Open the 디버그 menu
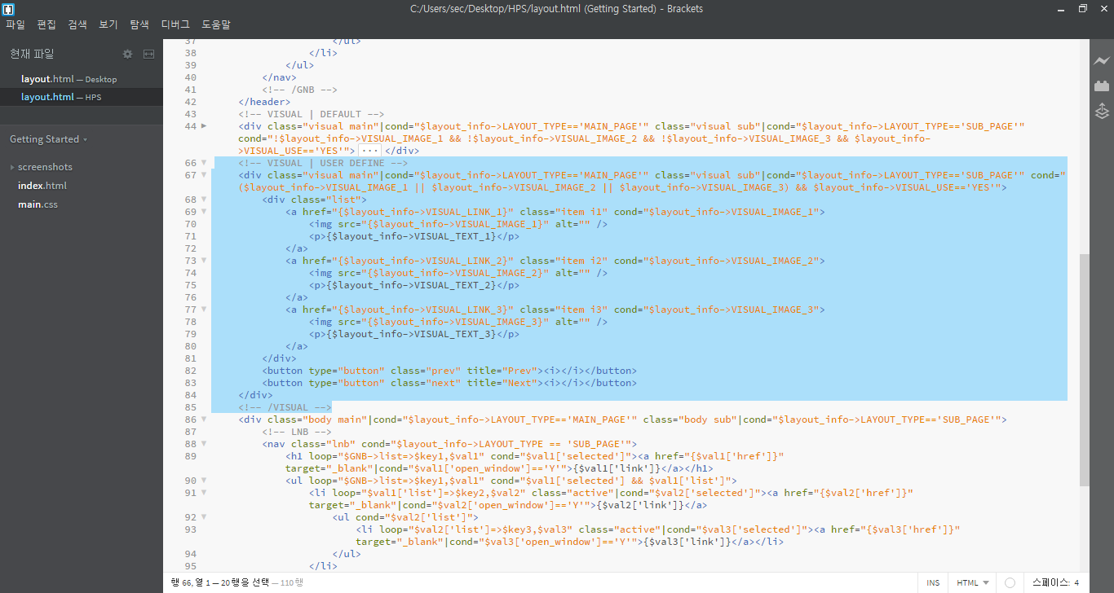Viewport: 1114px width, 593px height. pyautogui.click(x=176, y=24)
